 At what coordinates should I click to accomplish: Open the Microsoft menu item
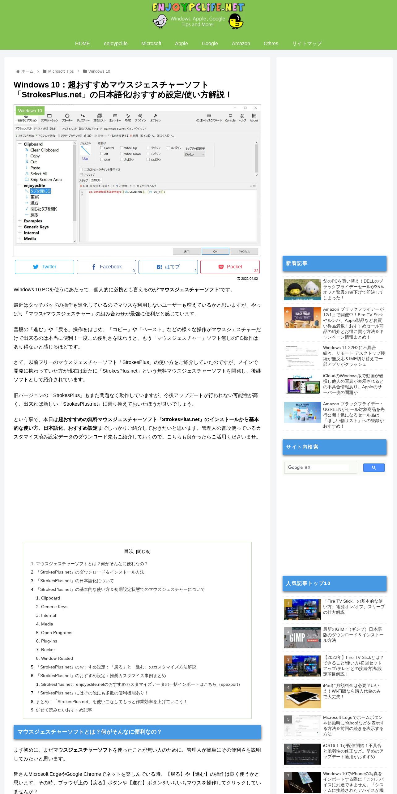(x=151, y=44)
